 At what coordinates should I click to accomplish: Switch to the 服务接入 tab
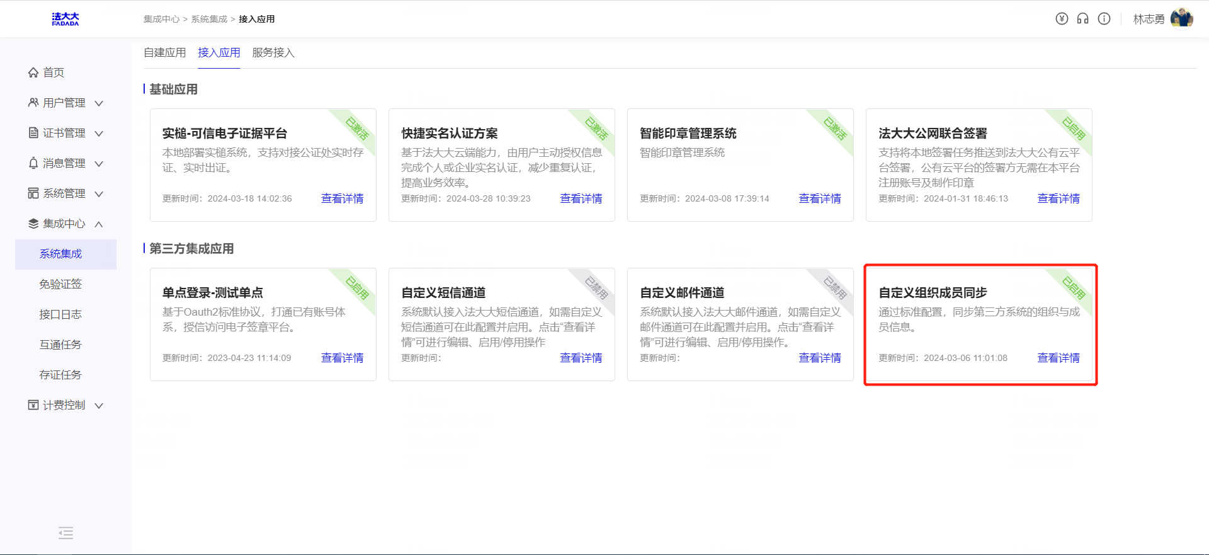coord(273,53)
